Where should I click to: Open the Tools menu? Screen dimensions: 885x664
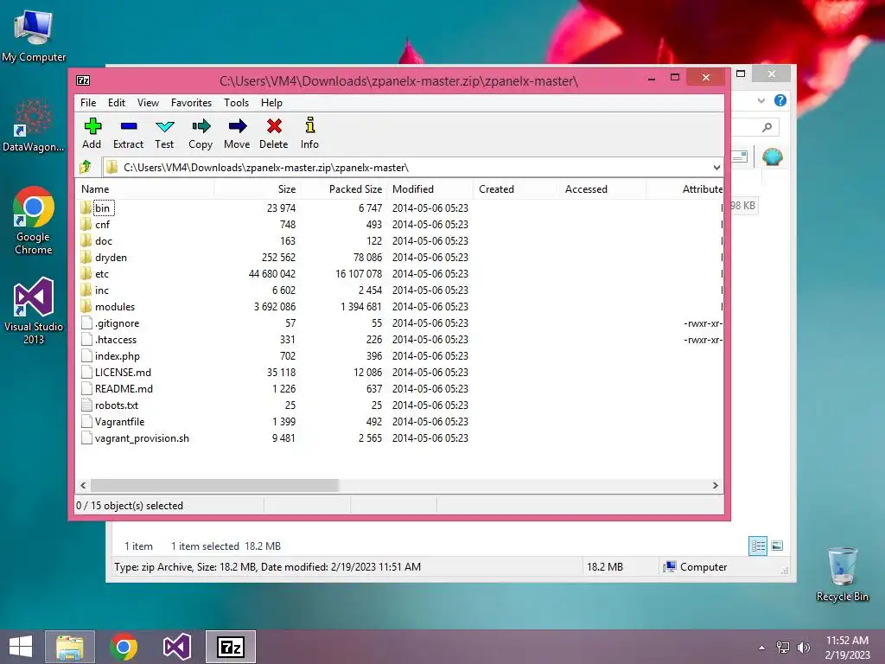point(236,103)
